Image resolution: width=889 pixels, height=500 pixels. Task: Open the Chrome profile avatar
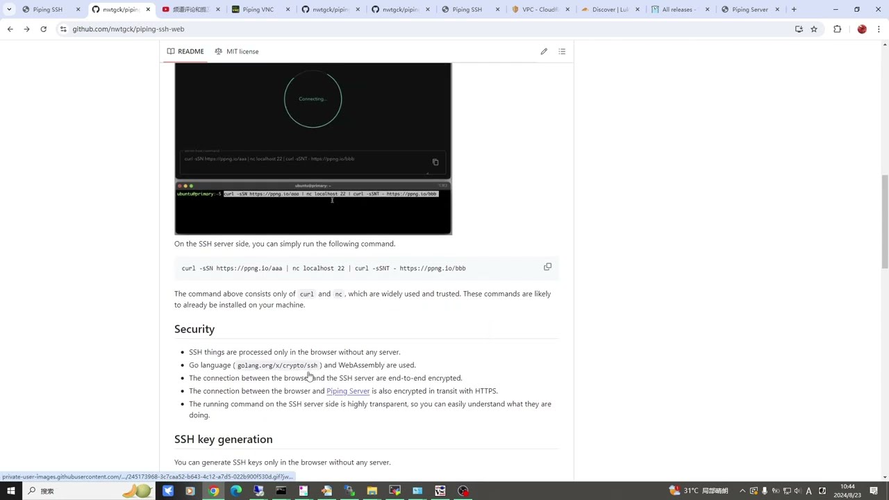pyautogui.click(x=862, y=29)
